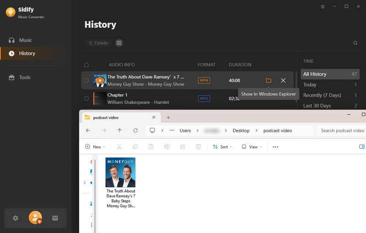Image resolution: width=366 pixels, height=233 pixels.
Task: Expand chevron after the monitor icon
Action: pos(162,131)
